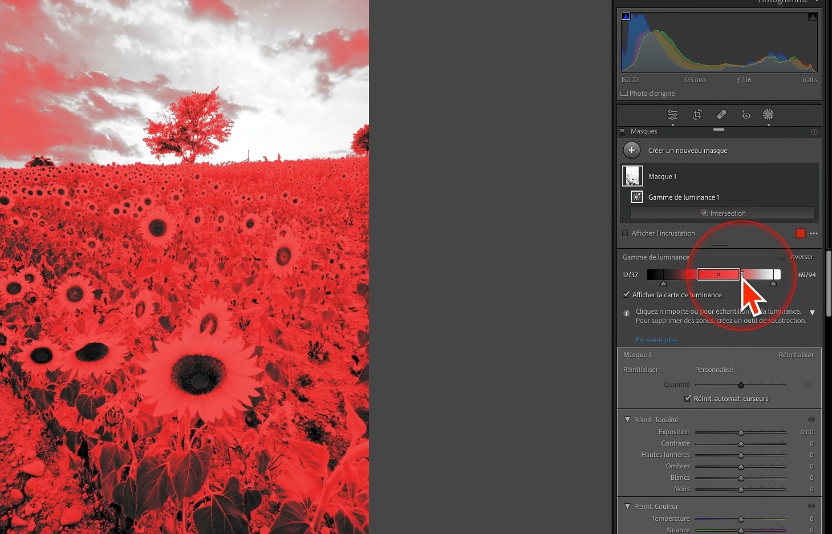832x534 pixels.
Task: Check the Inverser checkbox
Action: click(x=782, y=257)
